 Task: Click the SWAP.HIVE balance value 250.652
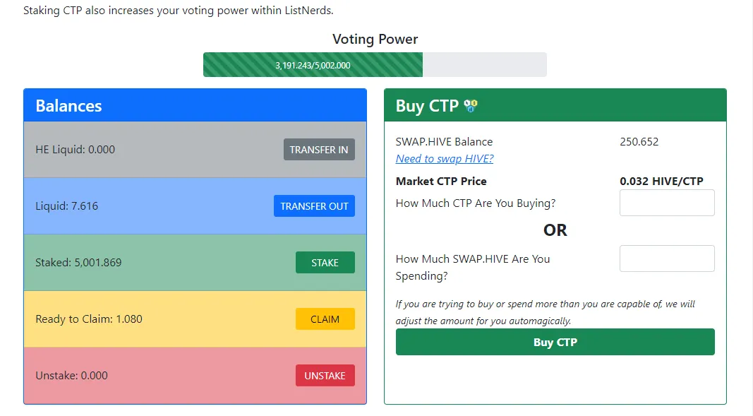(x=639, y=142)
